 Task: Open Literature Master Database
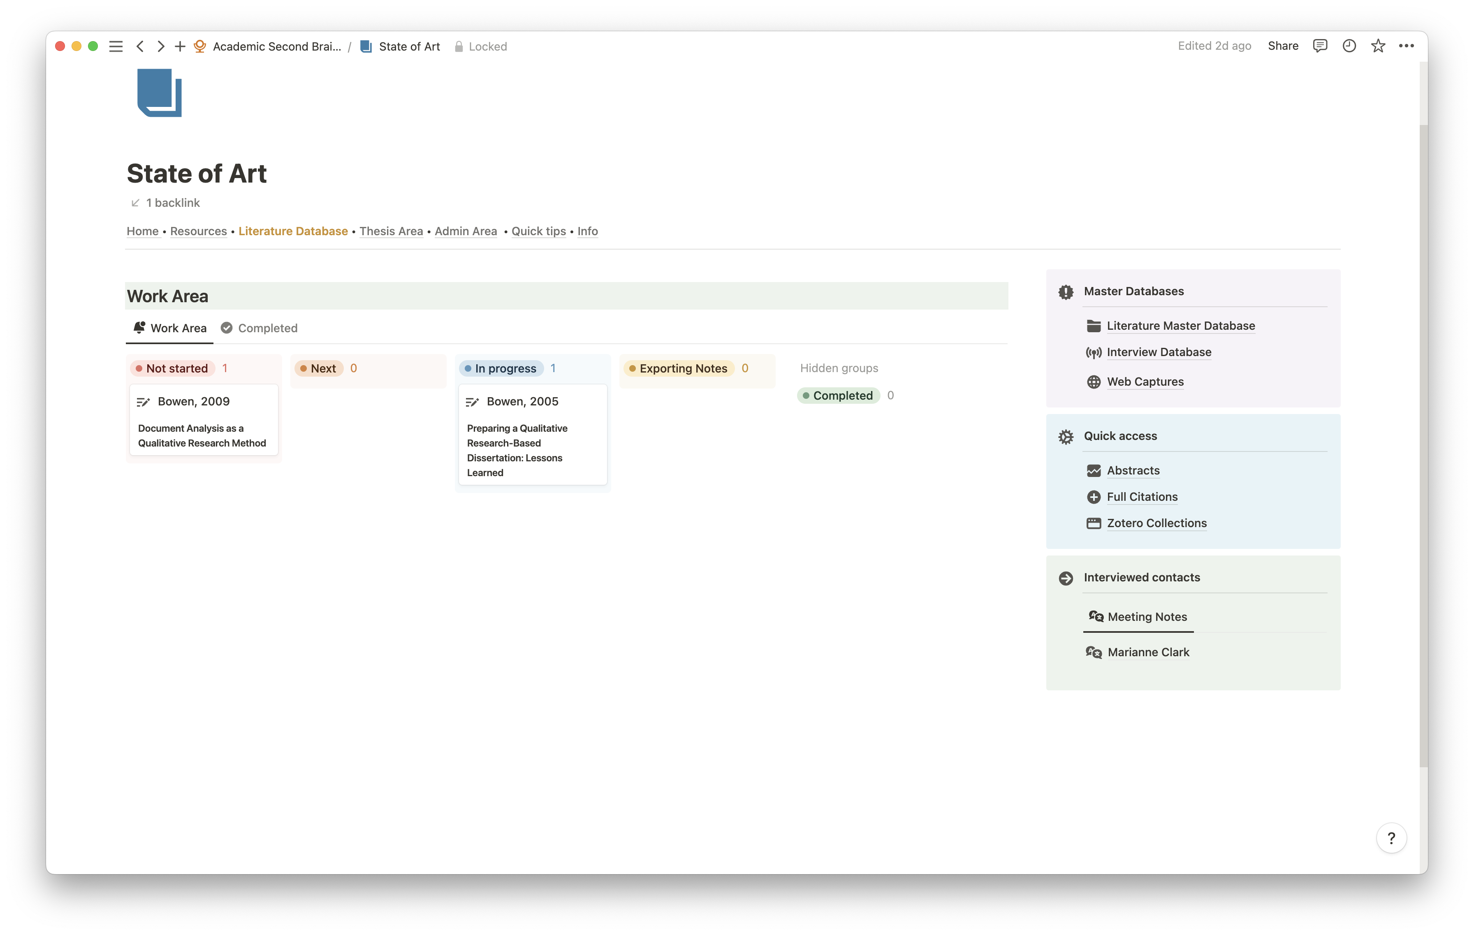(1181, 326)
